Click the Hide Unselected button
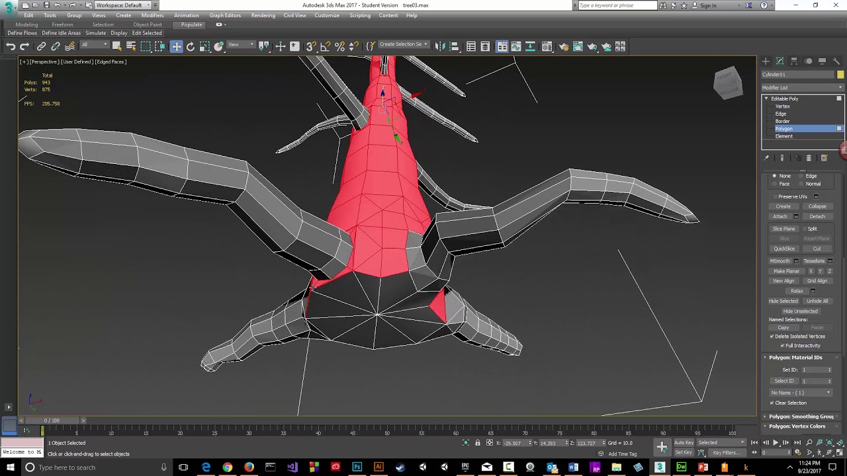This screenshot has width=847, height=476. coord(801,311)
